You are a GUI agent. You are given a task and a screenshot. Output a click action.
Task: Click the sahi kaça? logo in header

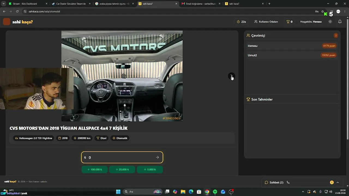pyautogui.click(x=18, y=22)
